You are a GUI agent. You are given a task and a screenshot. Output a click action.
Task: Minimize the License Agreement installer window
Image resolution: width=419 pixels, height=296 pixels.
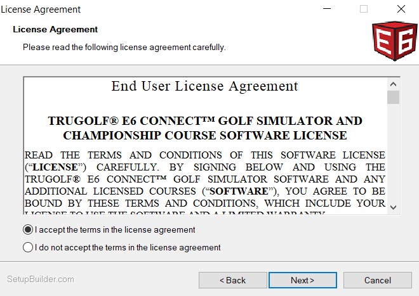(x=326, y=10)
